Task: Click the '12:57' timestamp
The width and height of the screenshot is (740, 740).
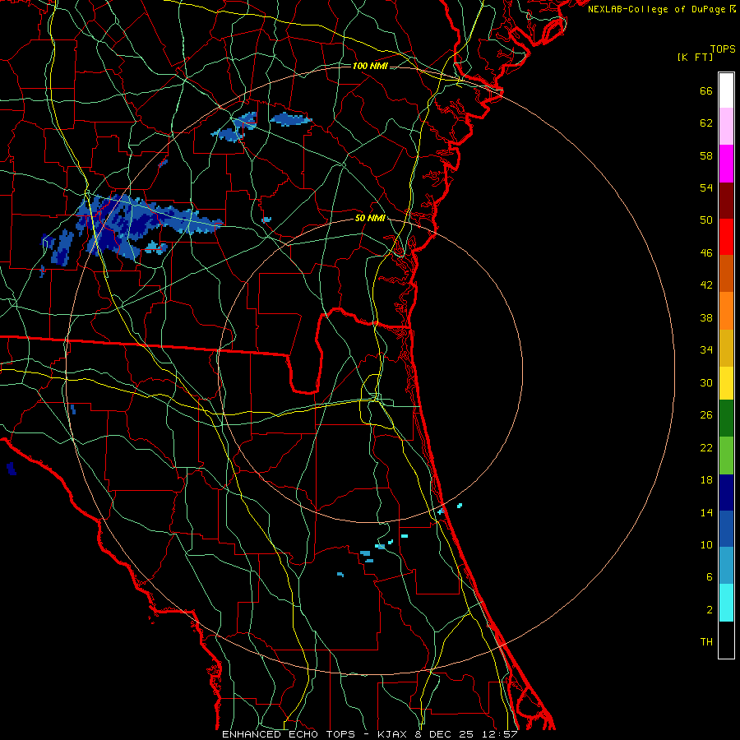Action: pyautogui.click(x=500, y=734)
